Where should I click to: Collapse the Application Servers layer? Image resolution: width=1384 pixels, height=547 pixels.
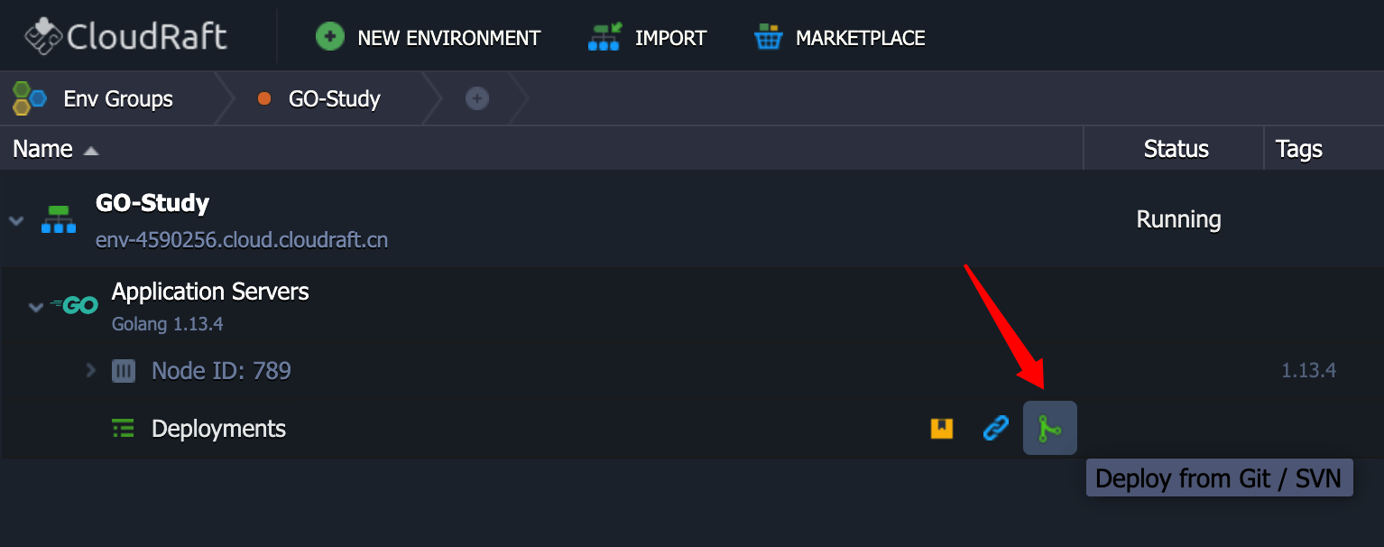click(x=35, y=307)
